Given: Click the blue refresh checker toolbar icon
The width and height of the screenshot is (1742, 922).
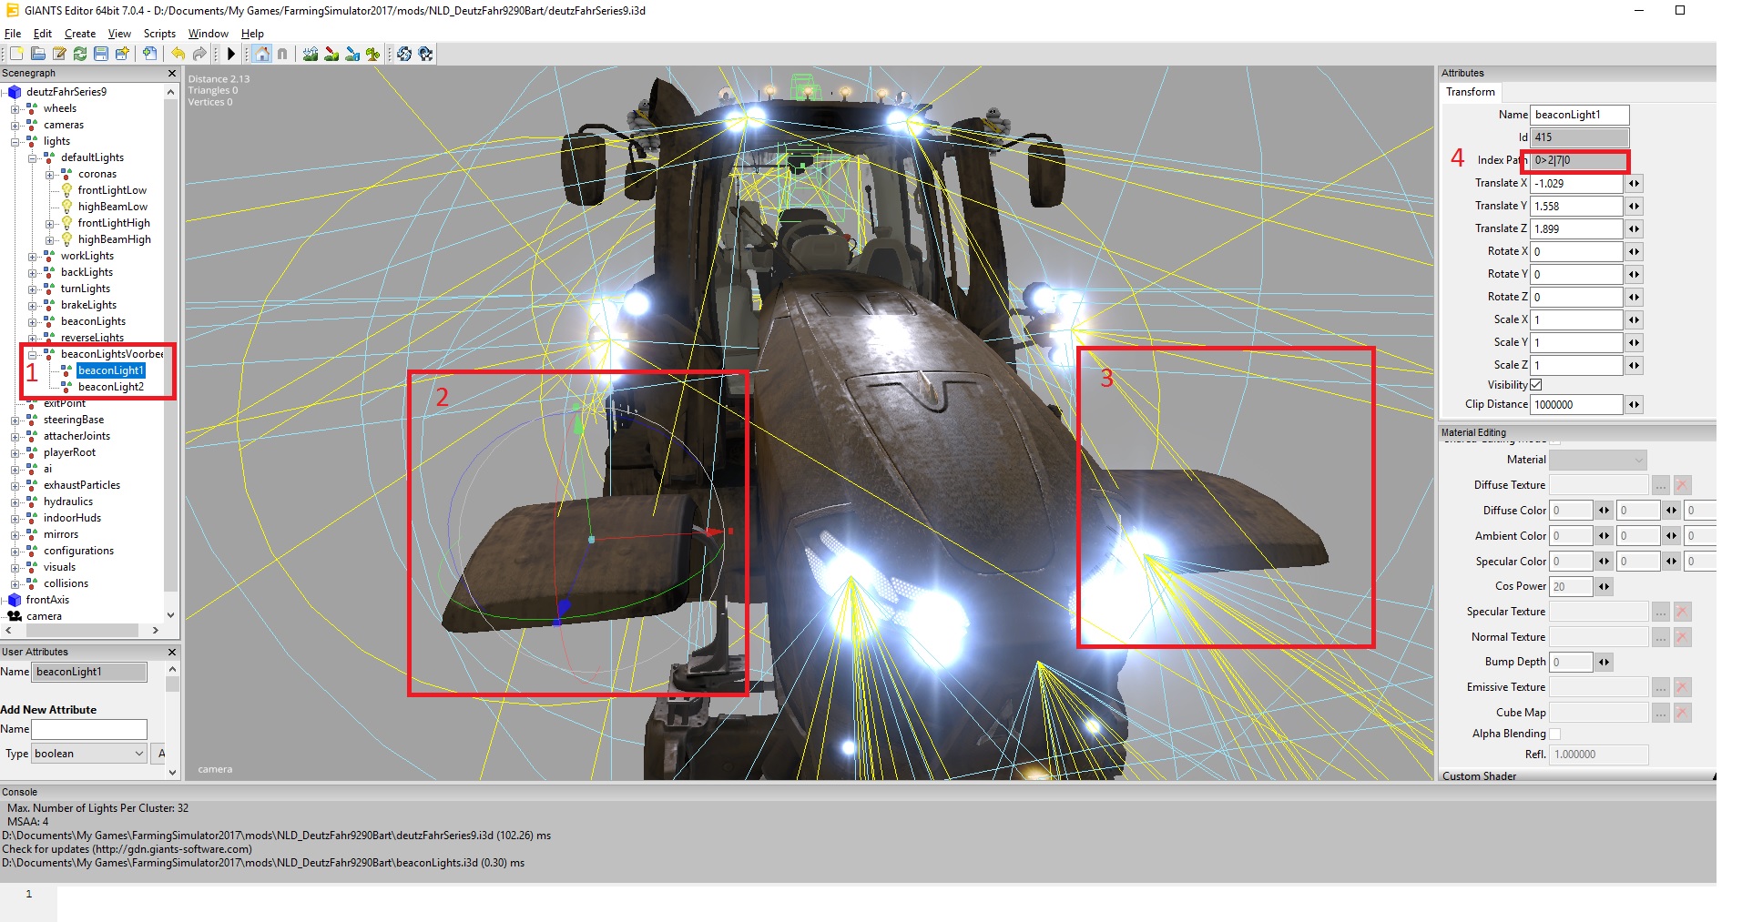Looking at the screenshot, I should (404, 54).
